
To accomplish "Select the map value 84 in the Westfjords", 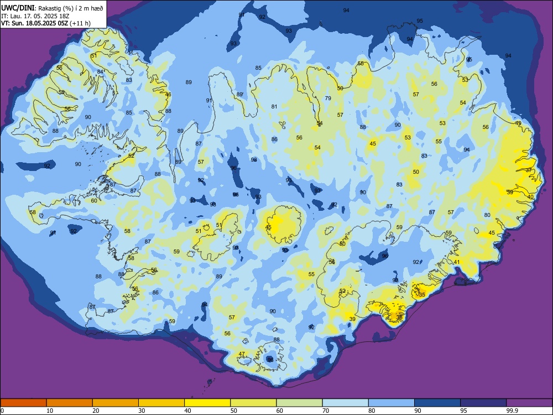I will click(100, 71).
